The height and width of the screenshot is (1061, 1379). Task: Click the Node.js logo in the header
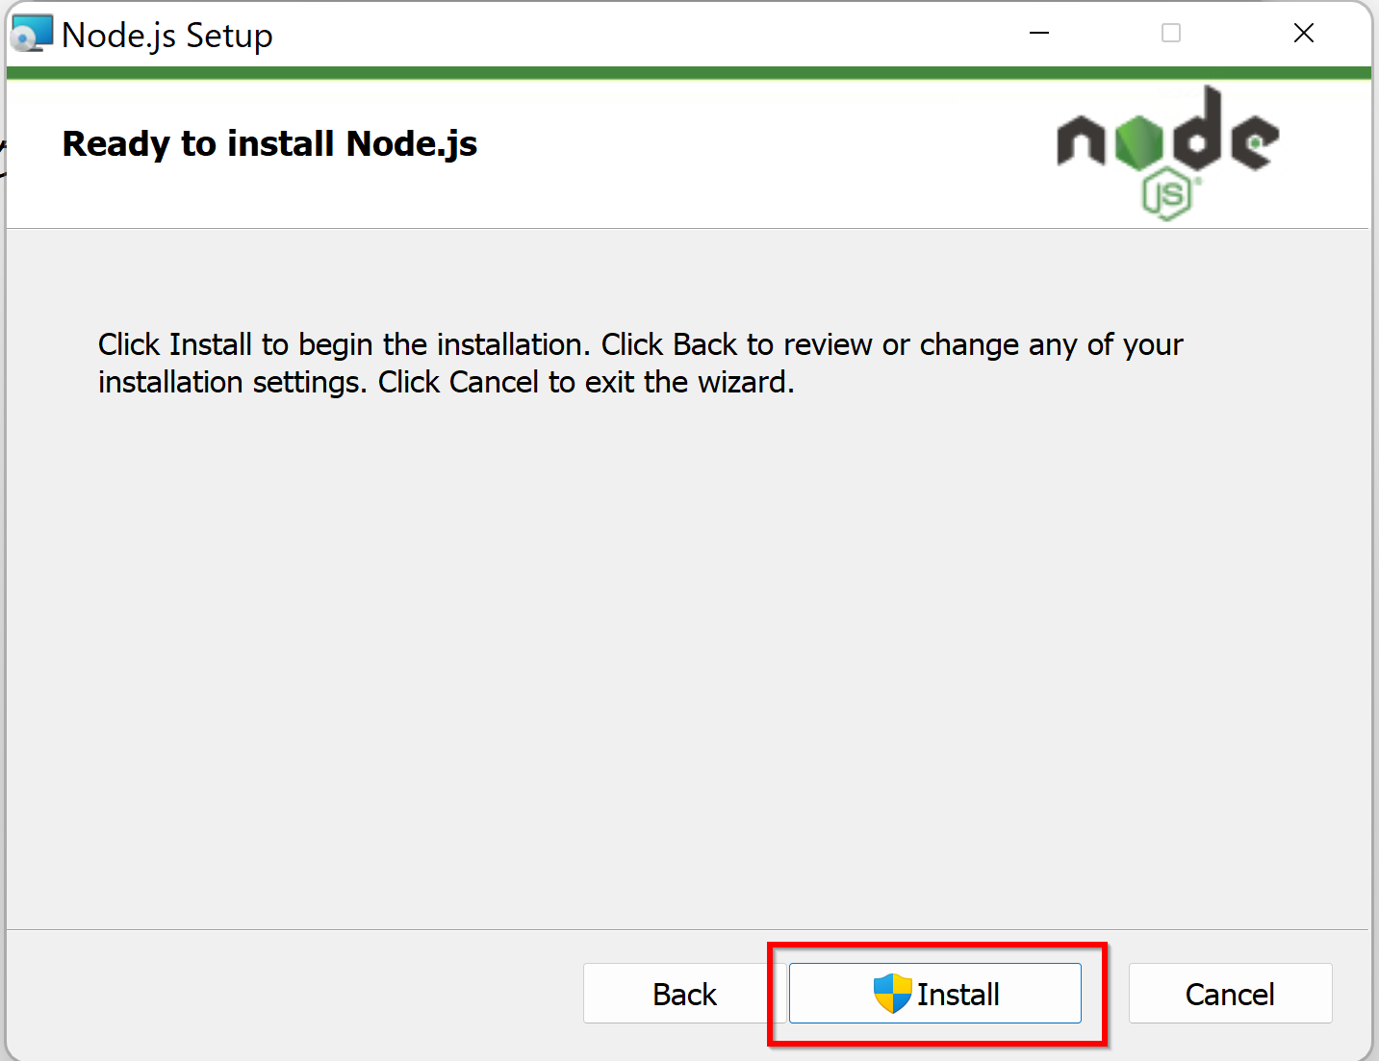click(1167, 152)
